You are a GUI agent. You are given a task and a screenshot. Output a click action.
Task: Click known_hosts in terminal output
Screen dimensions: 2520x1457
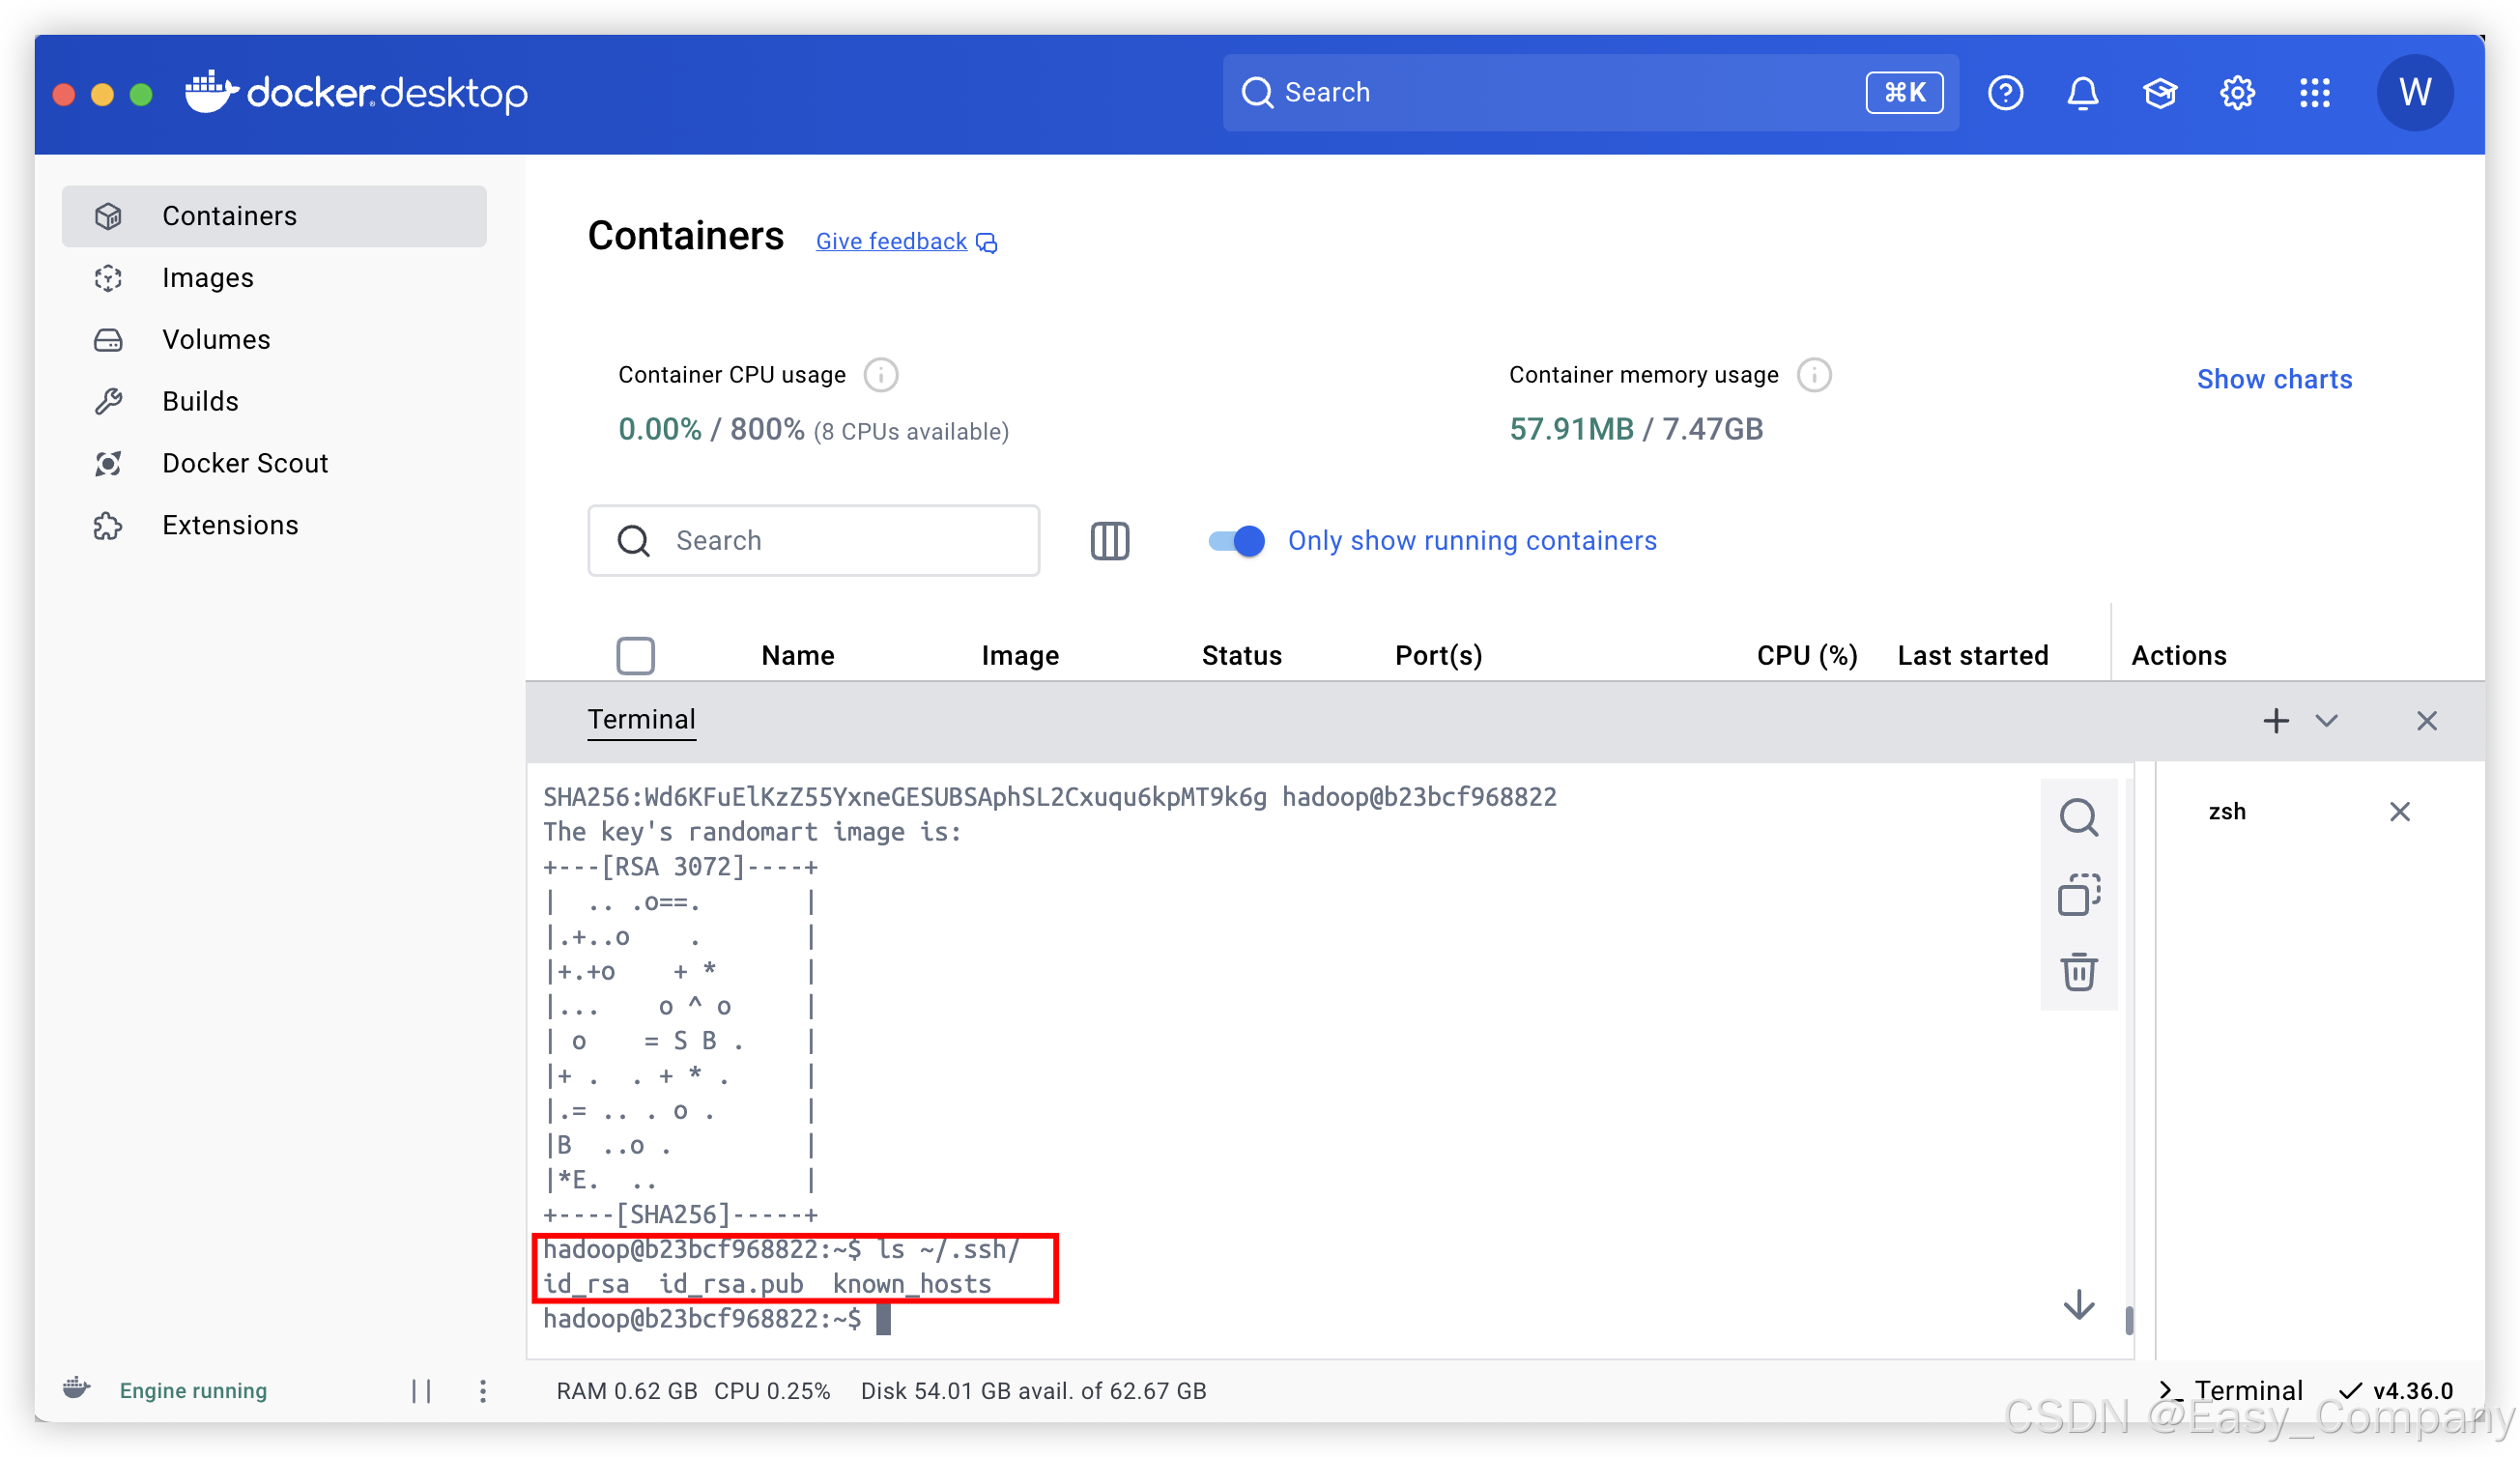click(911, 1284)
